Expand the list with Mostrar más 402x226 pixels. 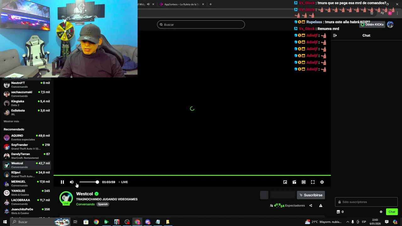tap(11, 121)
